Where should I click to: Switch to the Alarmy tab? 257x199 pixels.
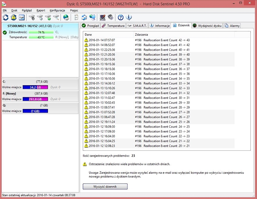232,26
